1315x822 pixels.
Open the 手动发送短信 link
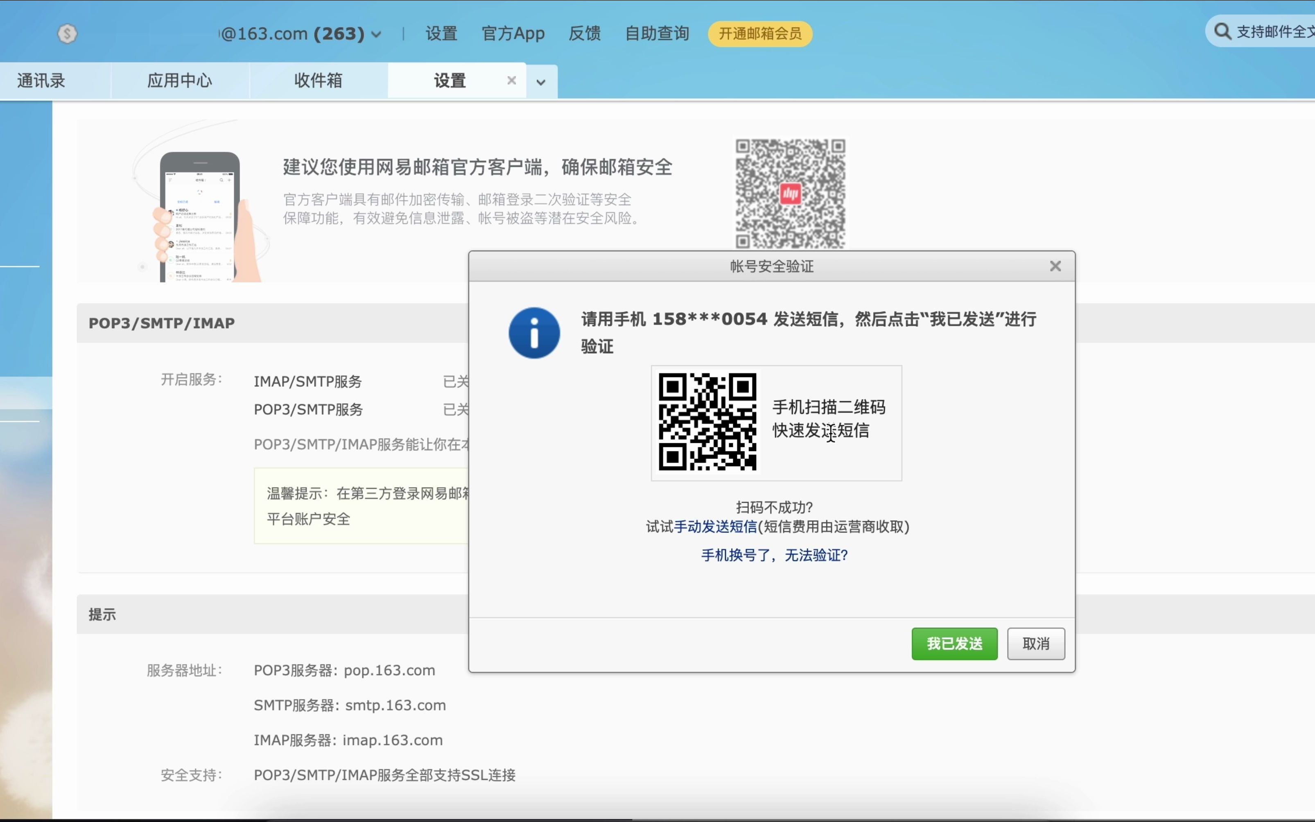[x=715, y=527]
